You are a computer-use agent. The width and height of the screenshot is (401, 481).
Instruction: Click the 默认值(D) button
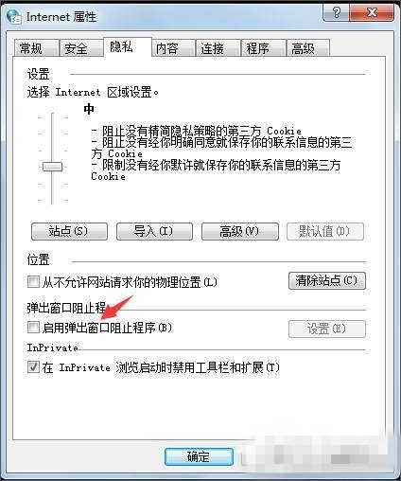click(x=325, y=231)
